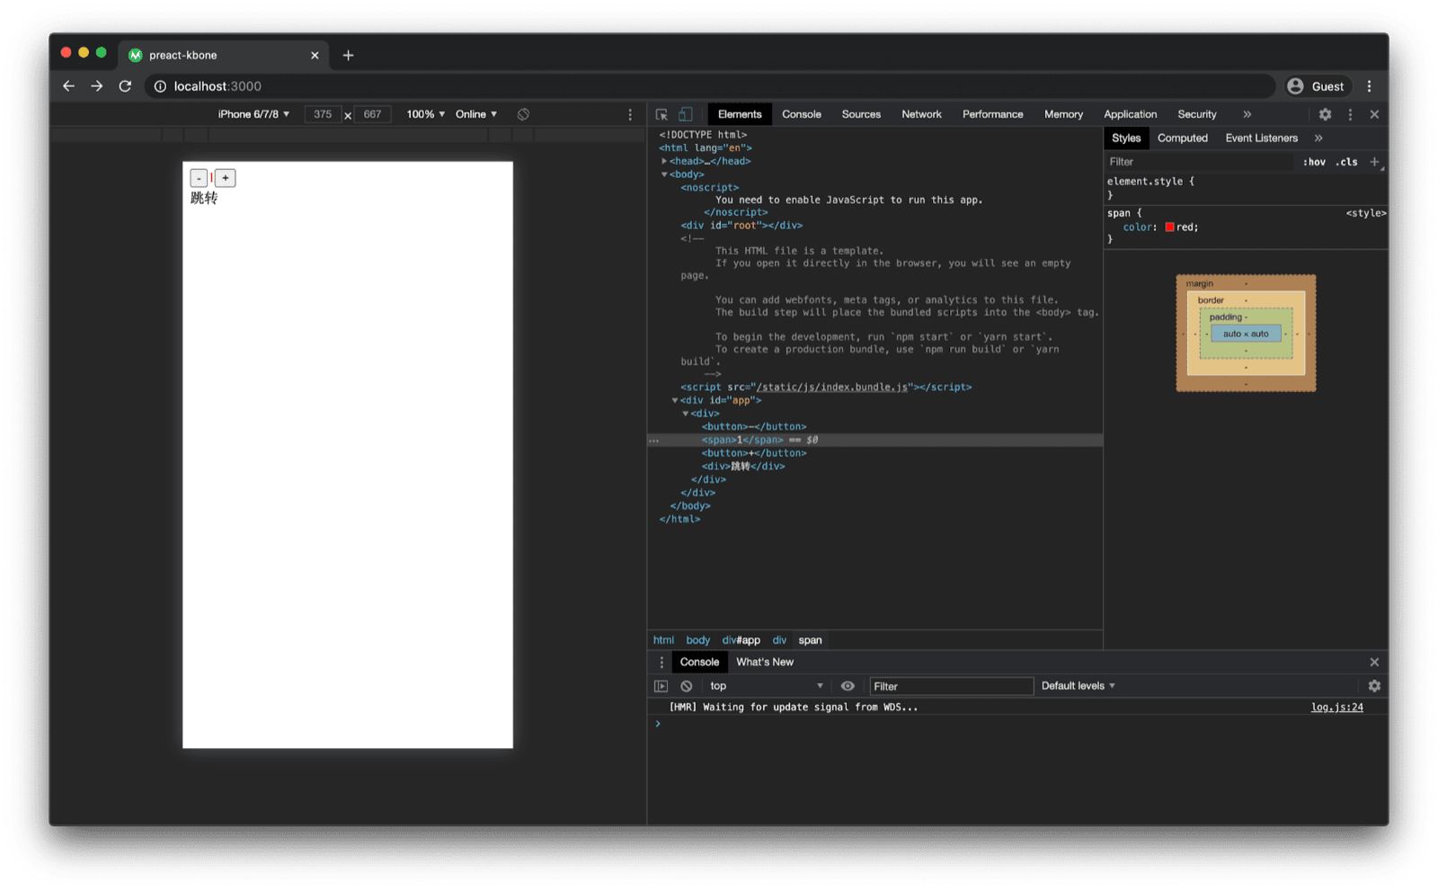This screenshot has height=891, width=1438.
Task: Follow the log.js:24 source link
Action: (1337, 707)
